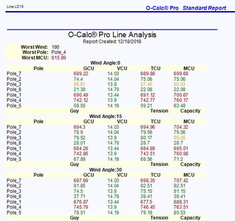The image size is (235, 221).
Task: Click the Wind Angle:30 section heading
Action: 105,170
